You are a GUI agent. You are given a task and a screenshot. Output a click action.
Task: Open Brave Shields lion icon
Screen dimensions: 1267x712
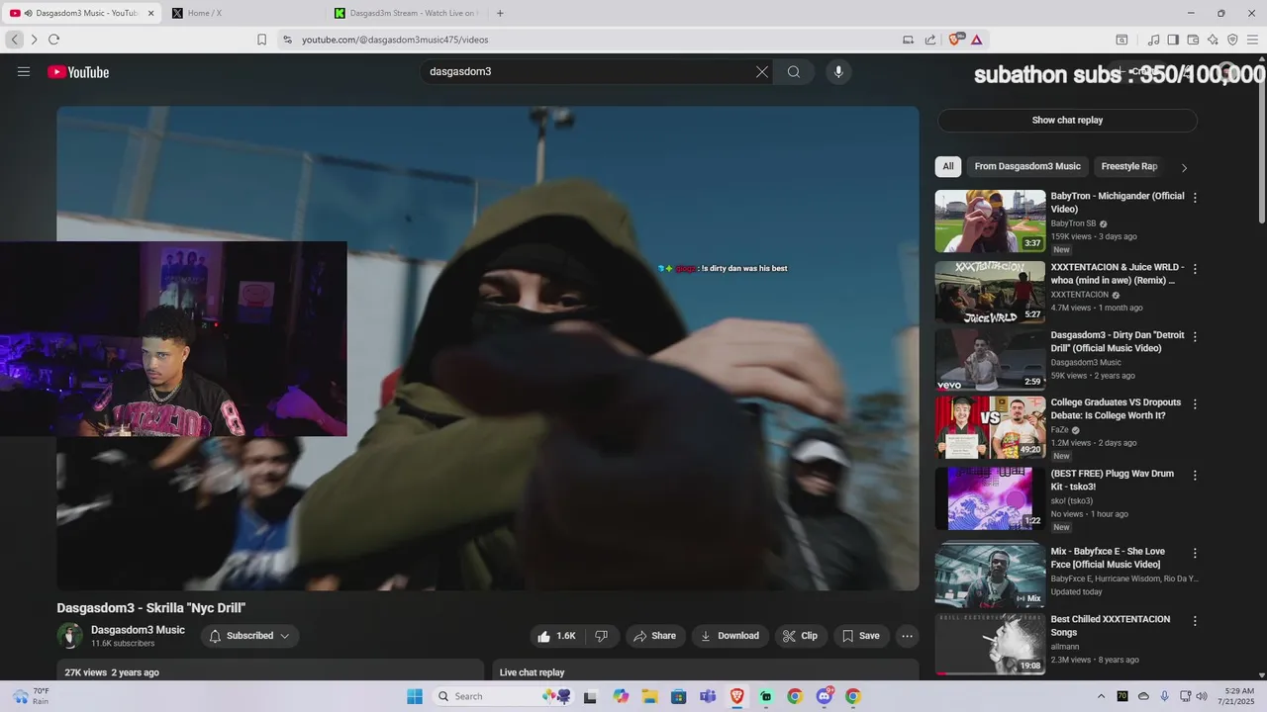point(956,40)
